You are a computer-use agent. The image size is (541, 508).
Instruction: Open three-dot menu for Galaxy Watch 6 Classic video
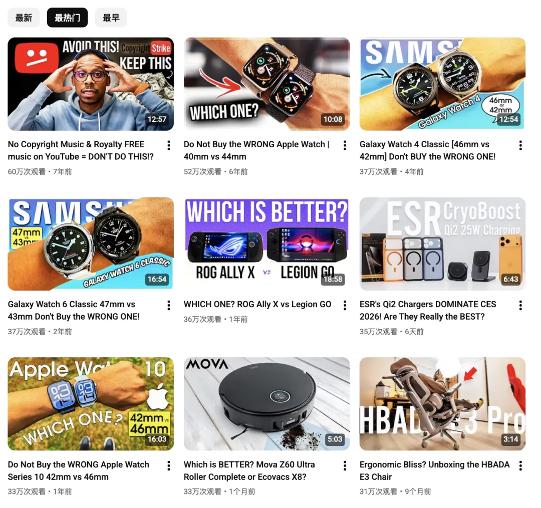coord(169,305)
